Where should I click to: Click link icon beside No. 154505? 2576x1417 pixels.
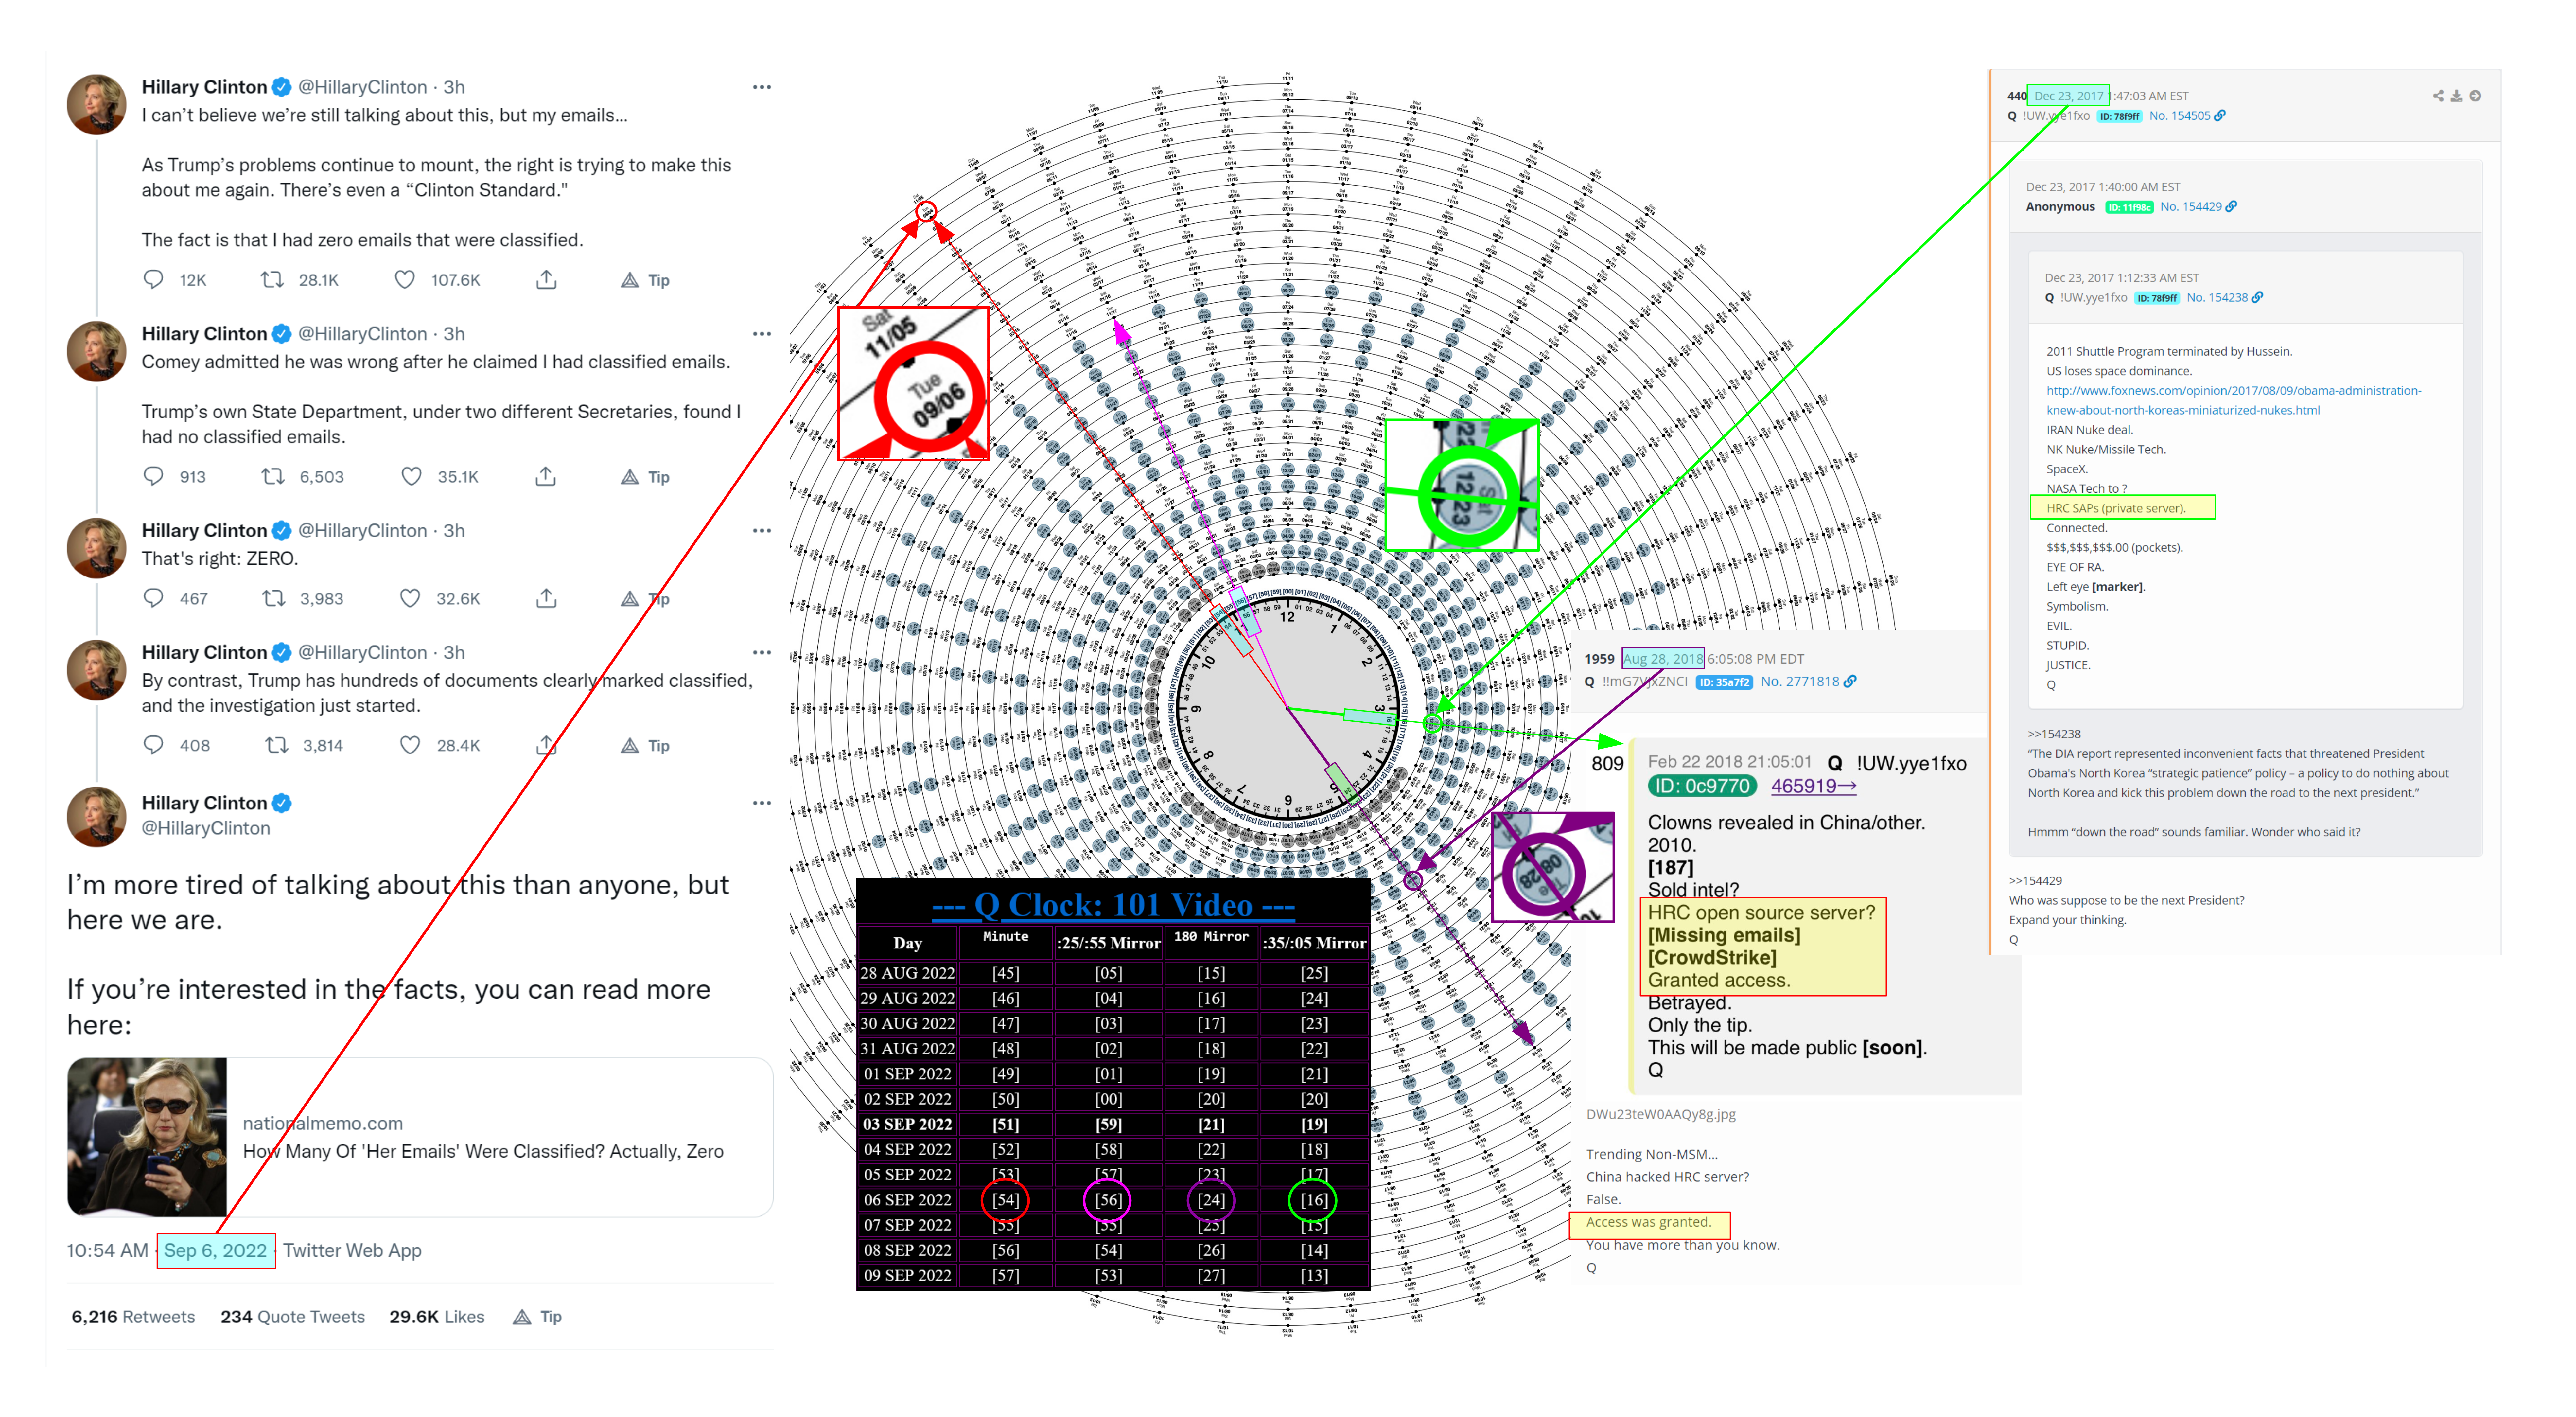point(2220,116)
